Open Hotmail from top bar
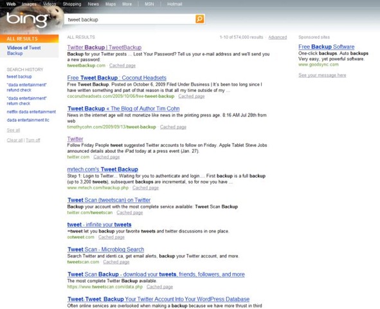 (174, 4)
